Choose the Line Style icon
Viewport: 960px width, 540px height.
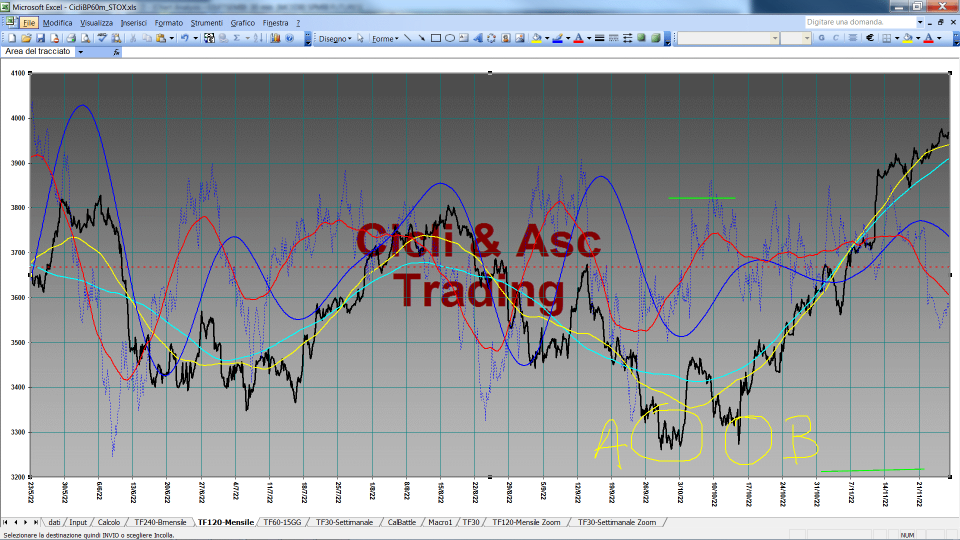[x=599, y=38]
